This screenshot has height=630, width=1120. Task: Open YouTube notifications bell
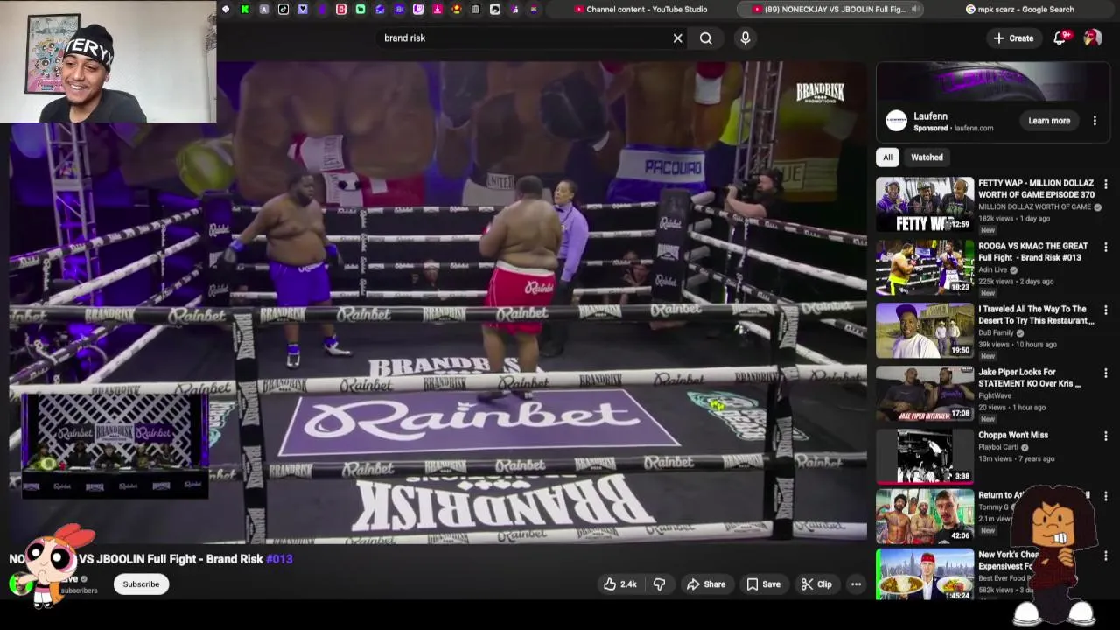[x=1060, y=38]
